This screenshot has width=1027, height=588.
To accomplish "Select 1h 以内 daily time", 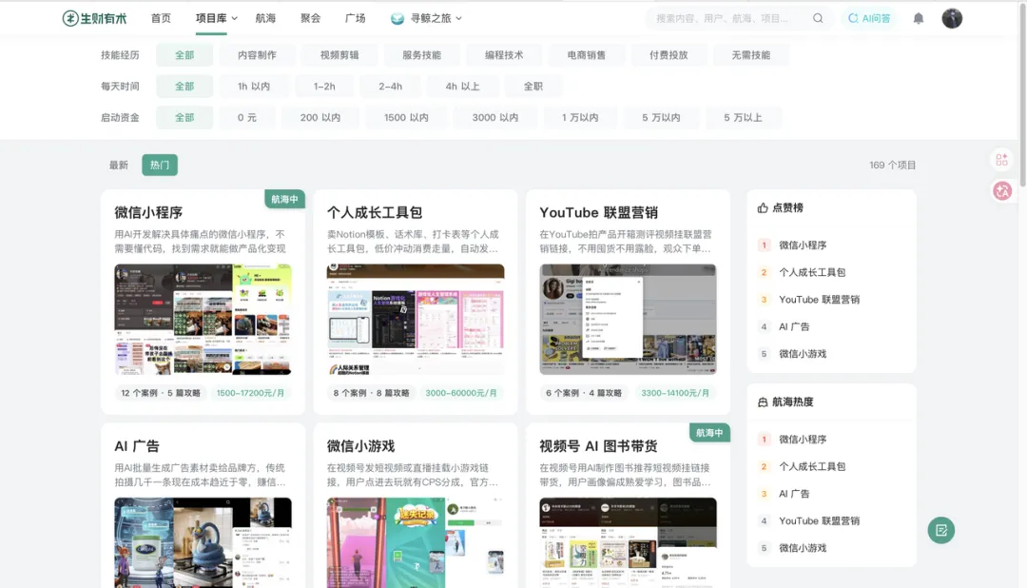I will point(254,86).
